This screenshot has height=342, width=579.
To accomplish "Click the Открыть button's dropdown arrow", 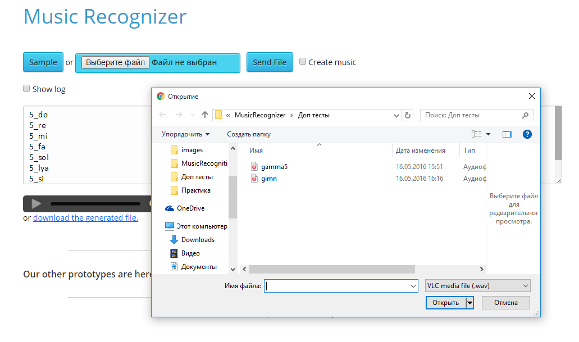I will pos(469,303).
